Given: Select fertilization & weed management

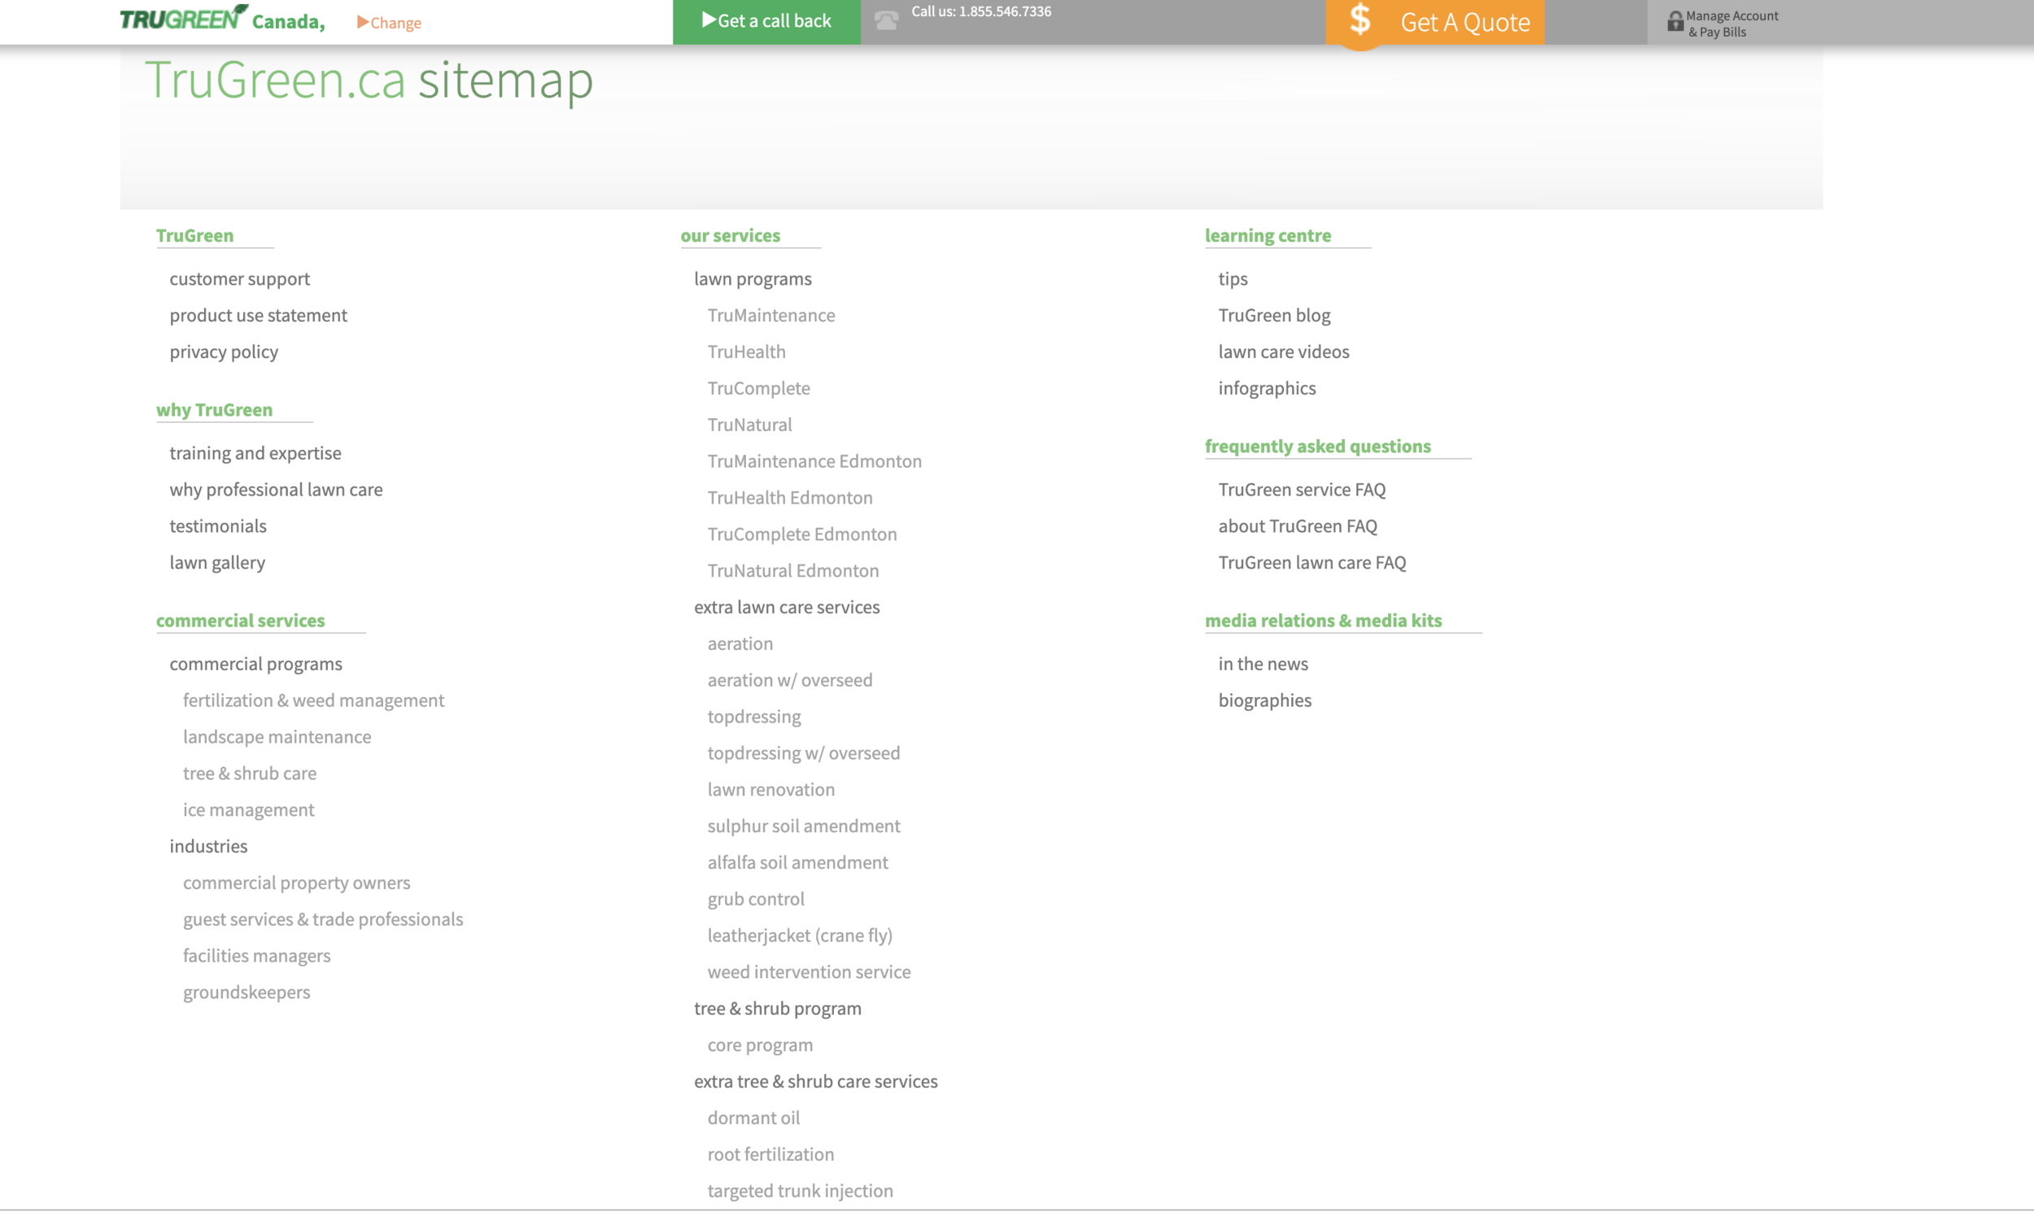Looking at the screenshot, I should 314,700.
